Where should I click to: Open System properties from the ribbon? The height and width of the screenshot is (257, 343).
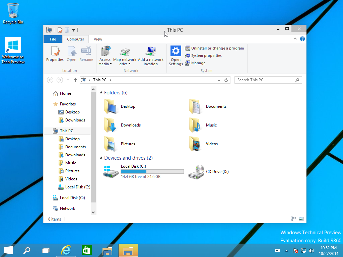click(x=206, y=56)
